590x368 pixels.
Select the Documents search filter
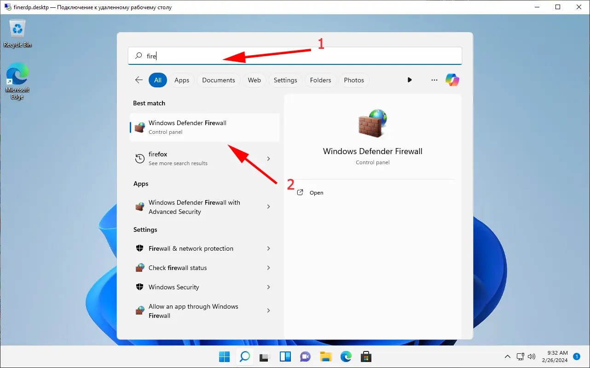click(x=218, y=80)
